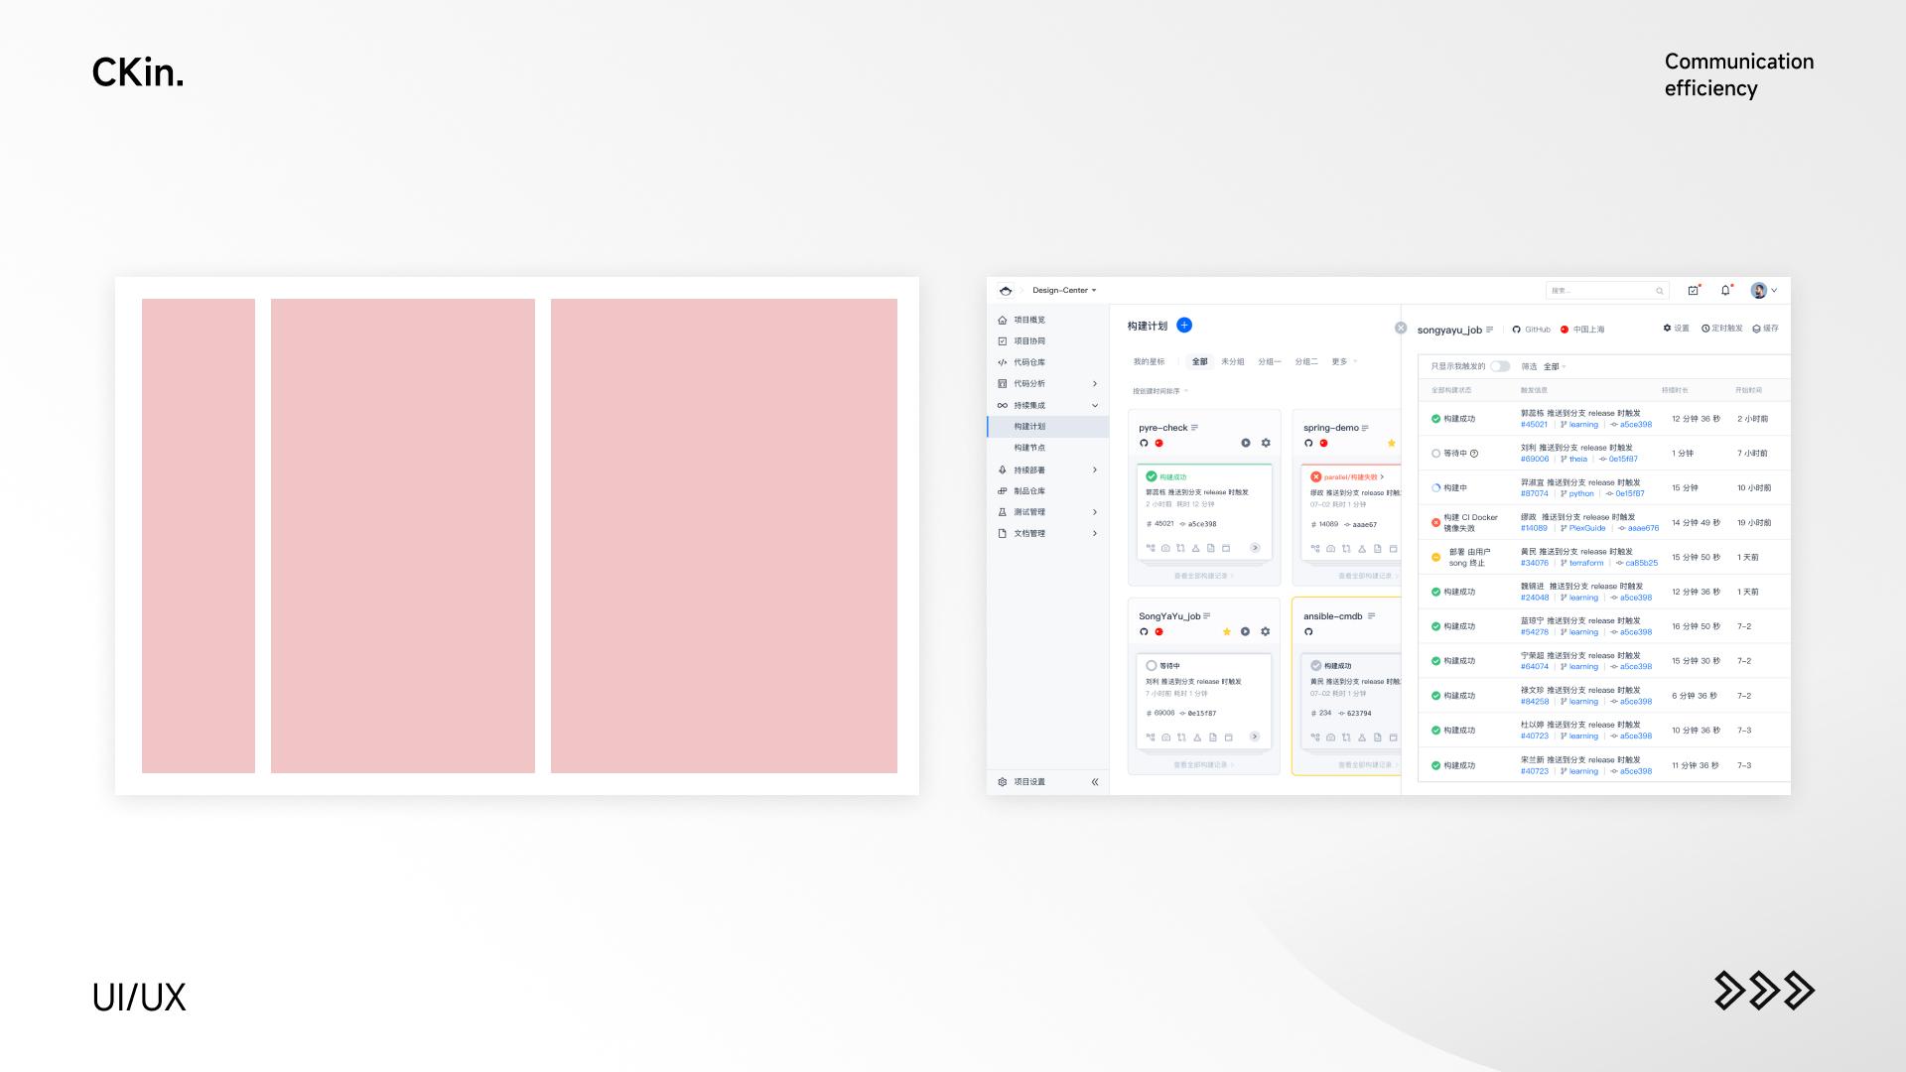1906x1072 pixels.
Task: Open settings gear on SongYaYu_job card
Action: [x=1265, y=631]
